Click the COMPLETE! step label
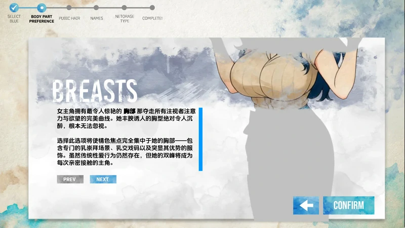 click(152, 18)
